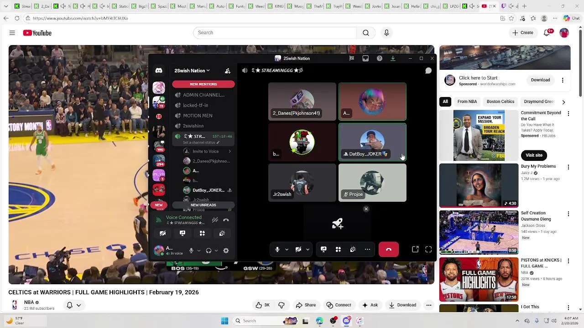This screenshot has width=584, height=328.
Task: Click the Visit site ad button
Action: [534, 155]
